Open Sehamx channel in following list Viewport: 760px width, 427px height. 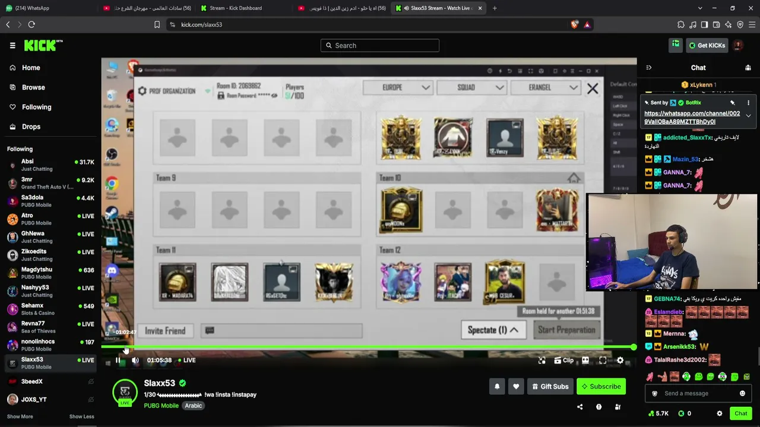click(50, 309)
